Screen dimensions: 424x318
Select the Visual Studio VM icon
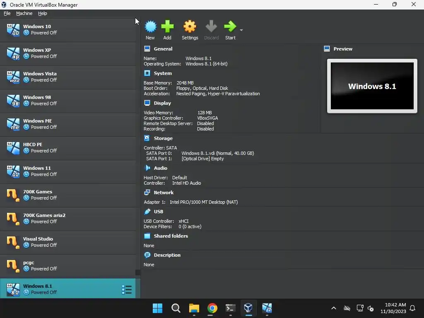point(13,242)
